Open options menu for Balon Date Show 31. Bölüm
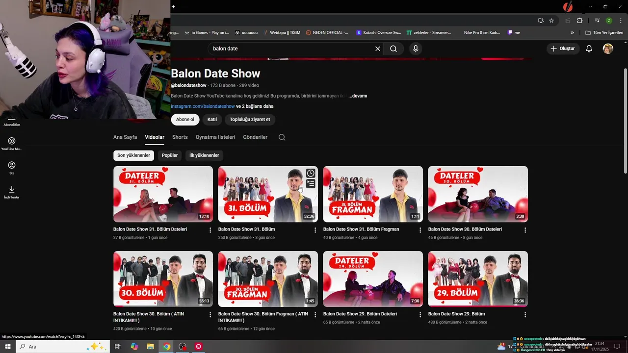The image size is (628, 353). [x=315, y=230]
